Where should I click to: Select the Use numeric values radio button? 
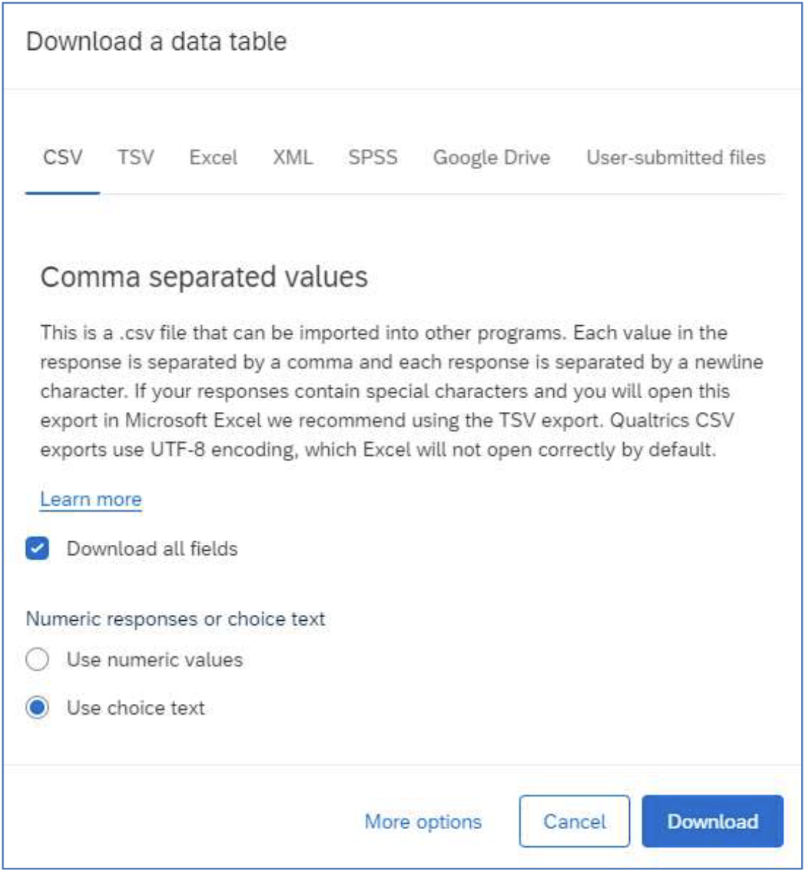(x=37, y=660)
